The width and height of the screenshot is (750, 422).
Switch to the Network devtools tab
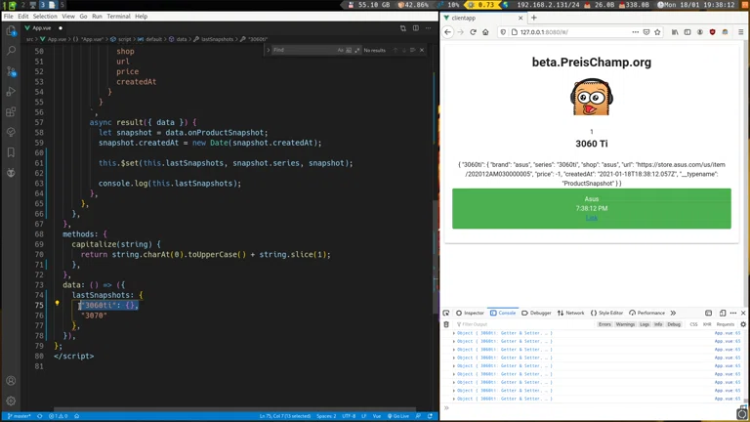pyautogui.click(x=571, y=313)
